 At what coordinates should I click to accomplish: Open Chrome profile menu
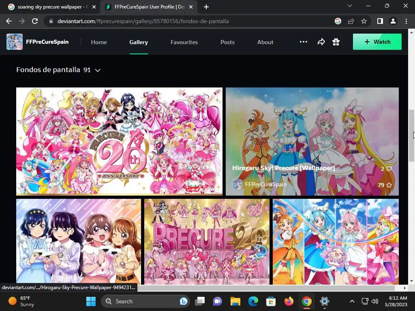point(393,21)
